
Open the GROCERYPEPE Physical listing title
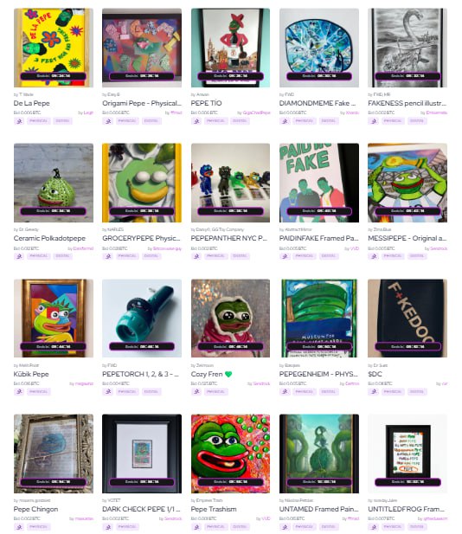point(141,238)
